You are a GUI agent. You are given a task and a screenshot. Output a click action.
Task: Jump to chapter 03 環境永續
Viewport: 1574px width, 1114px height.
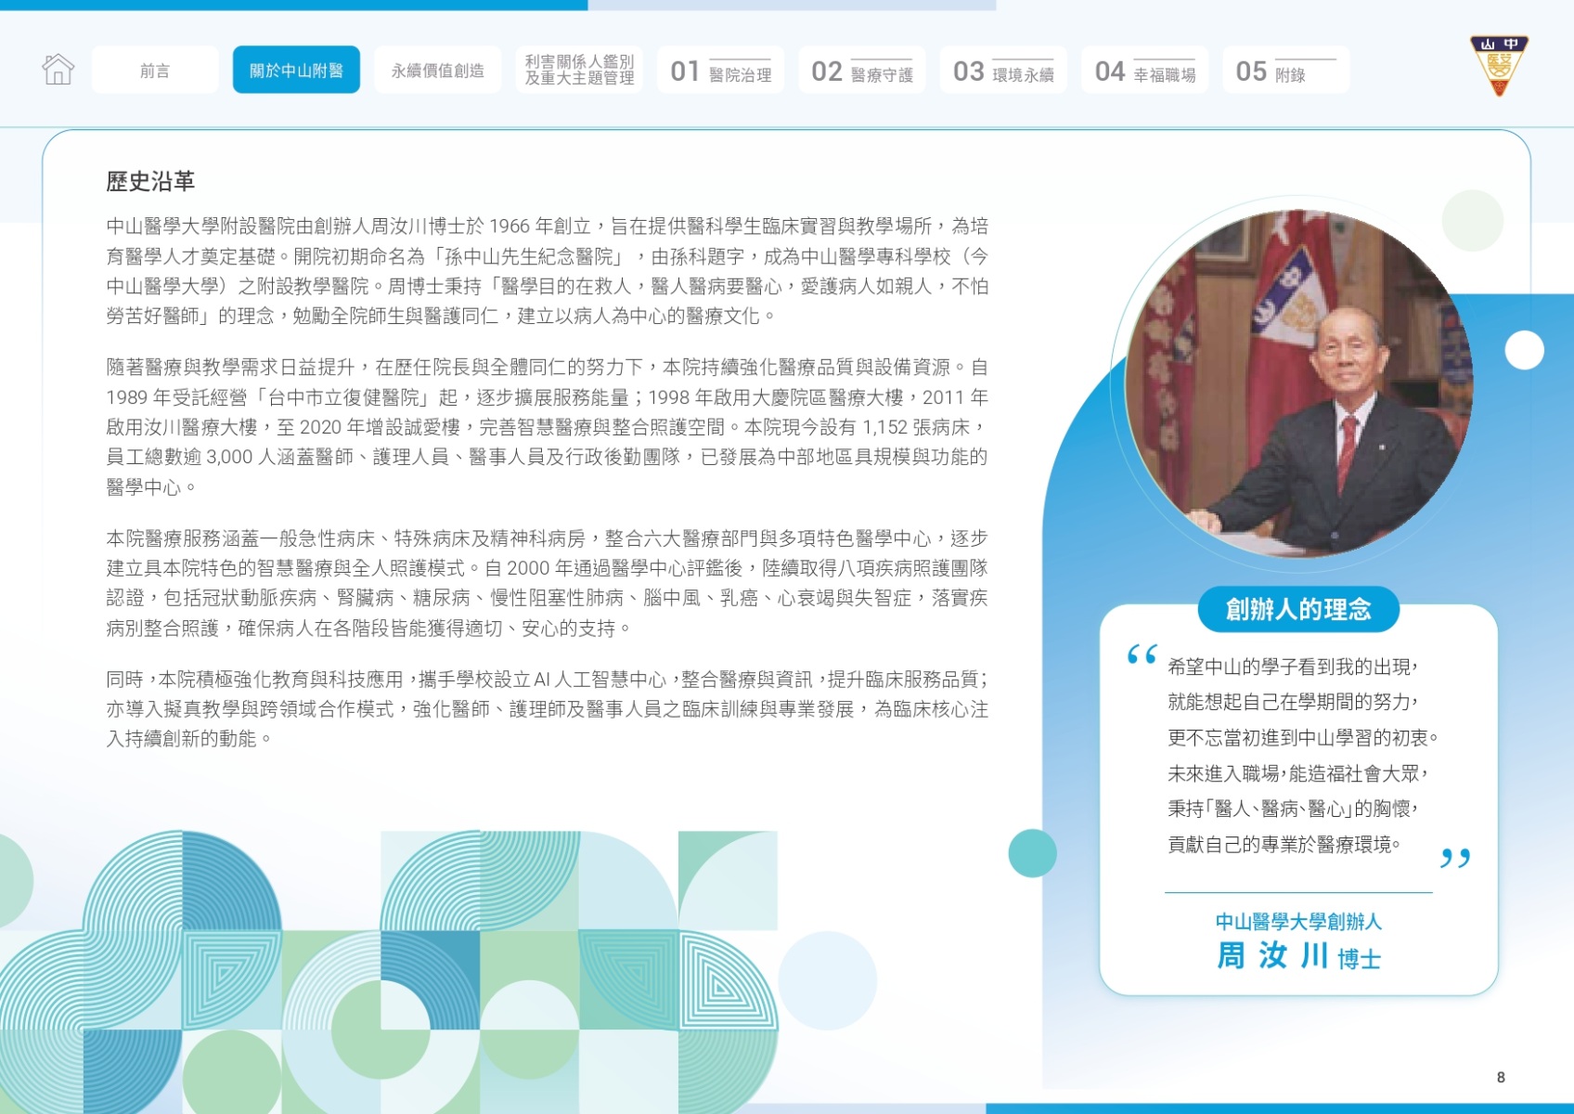pos(1003,70)
